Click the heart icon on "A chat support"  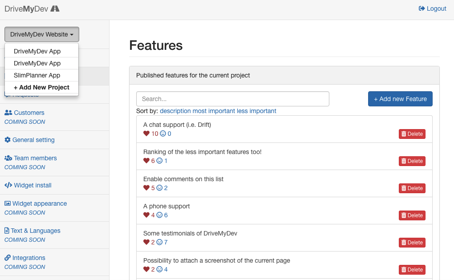click(x=147, y=134)
